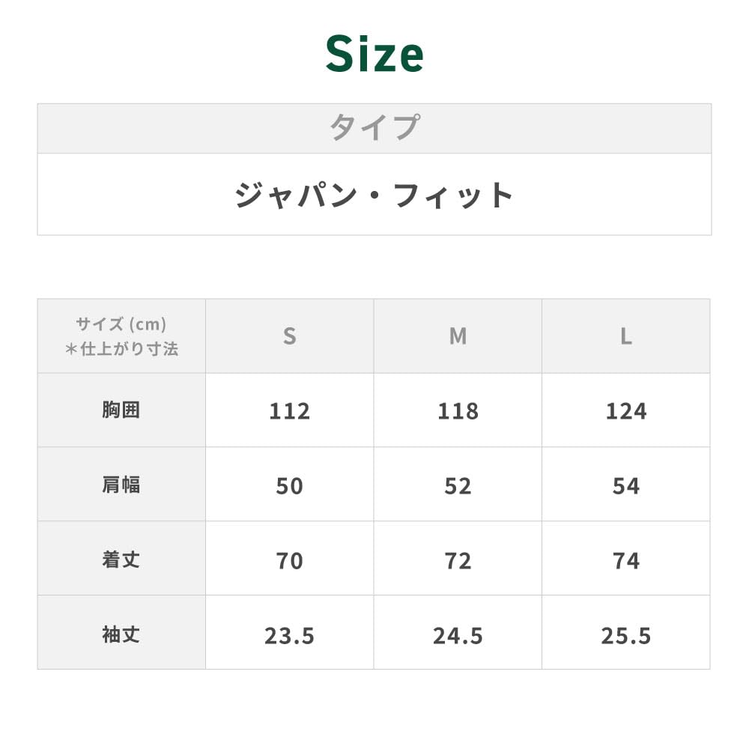Click the length value 74 for L
The width and height of the screenshot is (749, 749).
(x=626, y=561)
